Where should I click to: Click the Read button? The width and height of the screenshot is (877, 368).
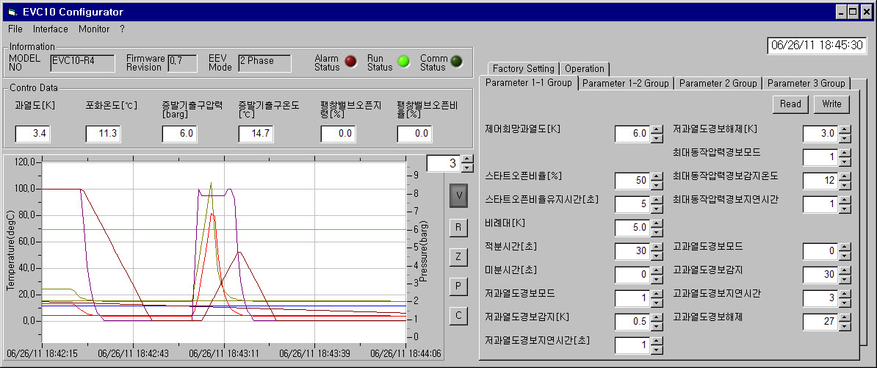coord(790,104)
